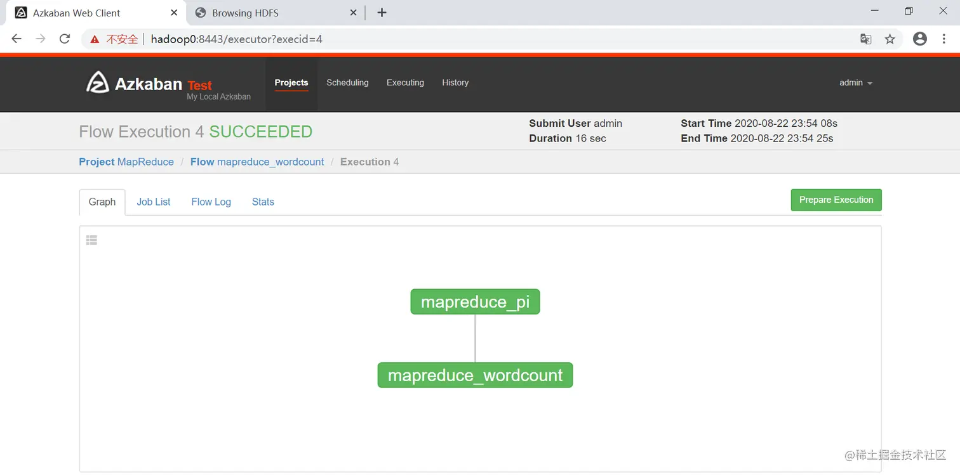The width and height of the screenshot is (960, 475).
Task: Click the Prepare Execution button
Action: click(x=836, y=200)
